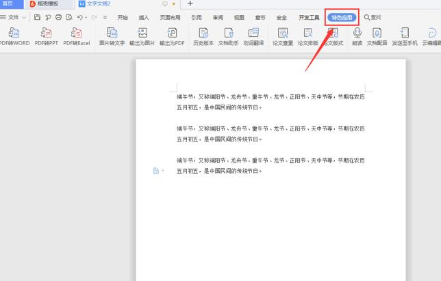Open a new tab with the plus button
The height and width of the screenshot is (281, 441).
(190, 3)
